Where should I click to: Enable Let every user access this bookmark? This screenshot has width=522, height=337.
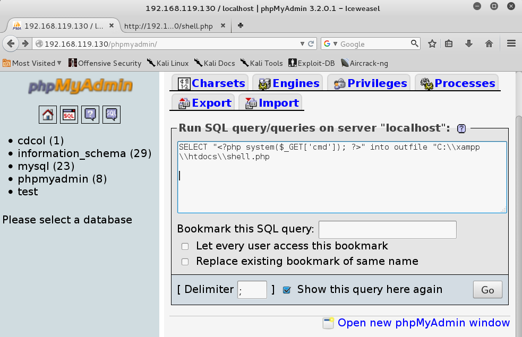click(185, 246)
